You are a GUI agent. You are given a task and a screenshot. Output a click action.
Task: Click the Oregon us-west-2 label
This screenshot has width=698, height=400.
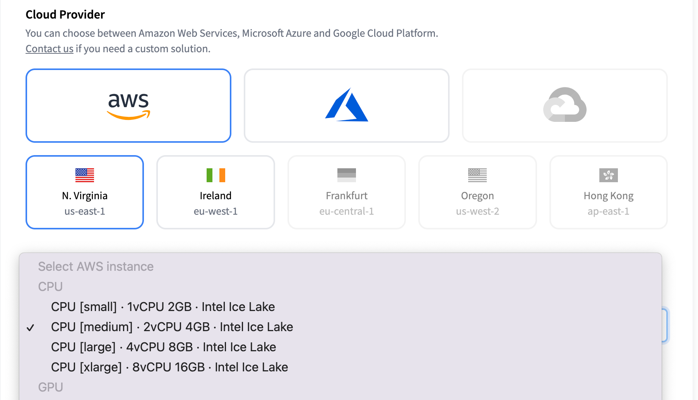click(x=477, y=203)
